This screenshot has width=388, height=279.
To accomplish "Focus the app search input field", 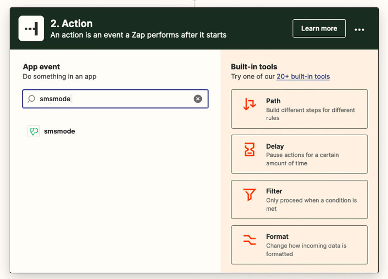I will 115,99.
